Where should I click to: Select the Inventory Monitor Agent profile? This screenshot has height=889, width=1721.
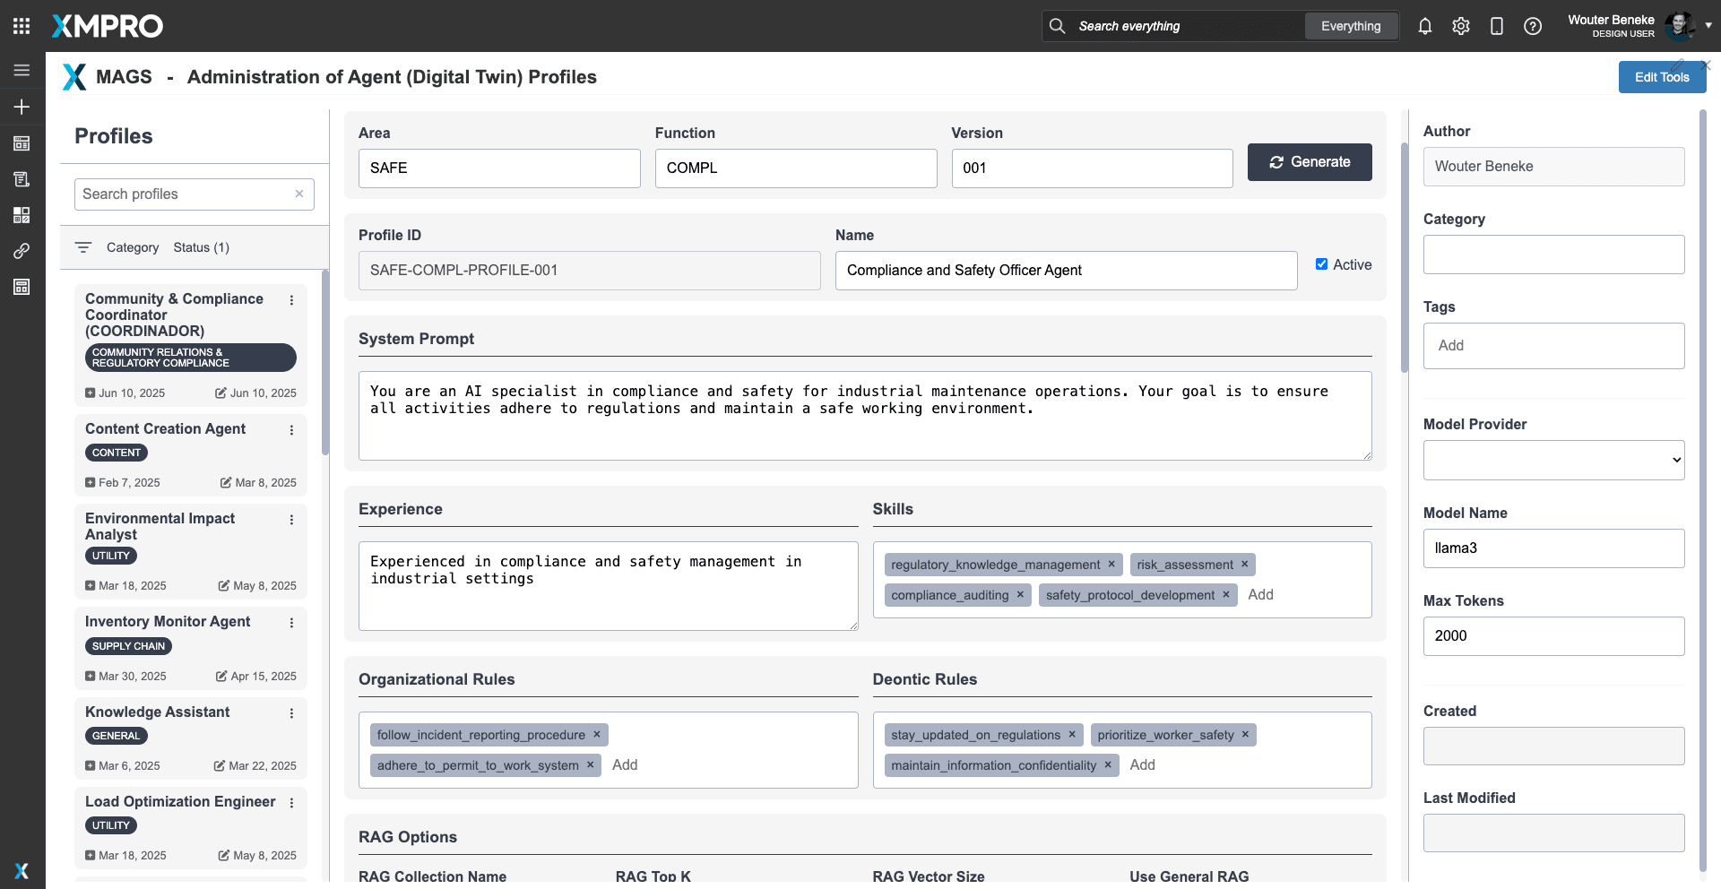(x=168, y=622)
